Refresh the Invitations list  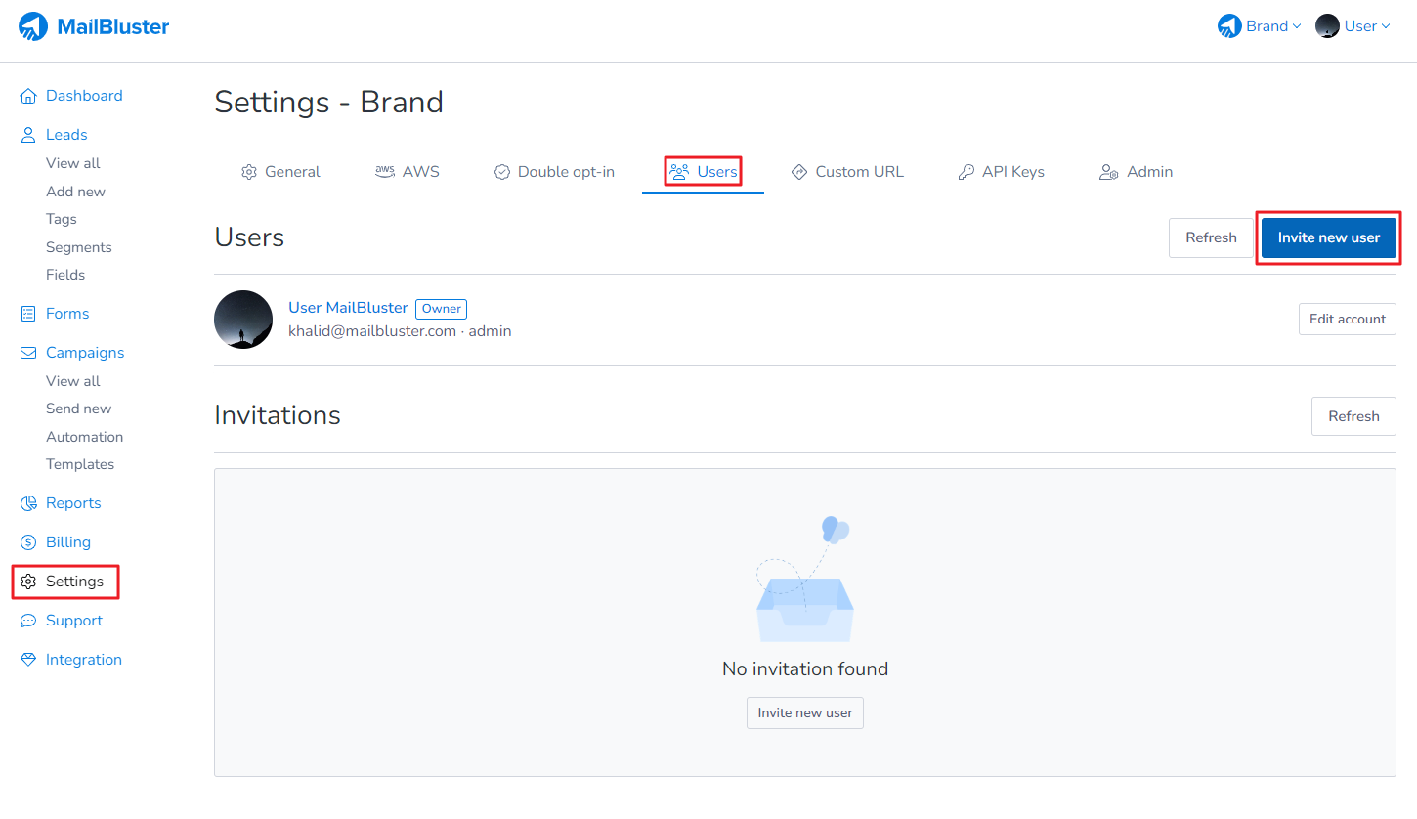1353,416
